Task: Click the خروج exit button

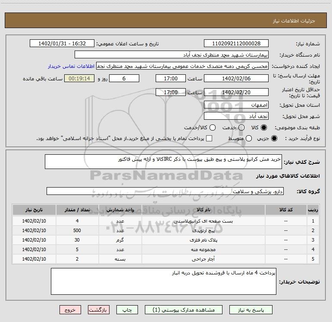Action: point(70,310)
